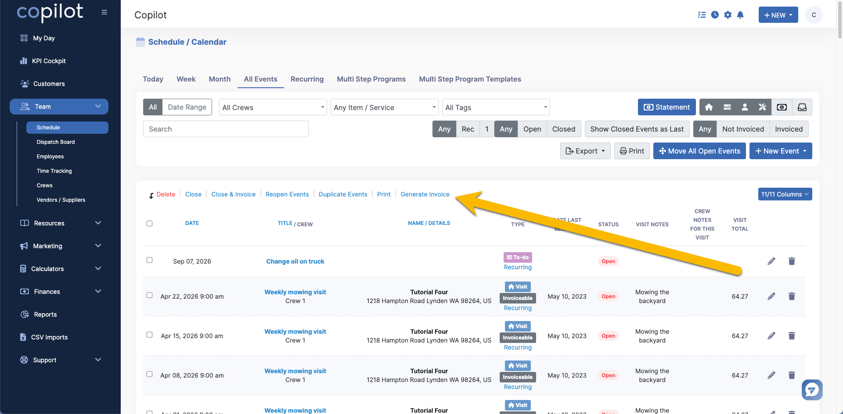
Task: Switch filter to Date Range
Action: point(187,107)
